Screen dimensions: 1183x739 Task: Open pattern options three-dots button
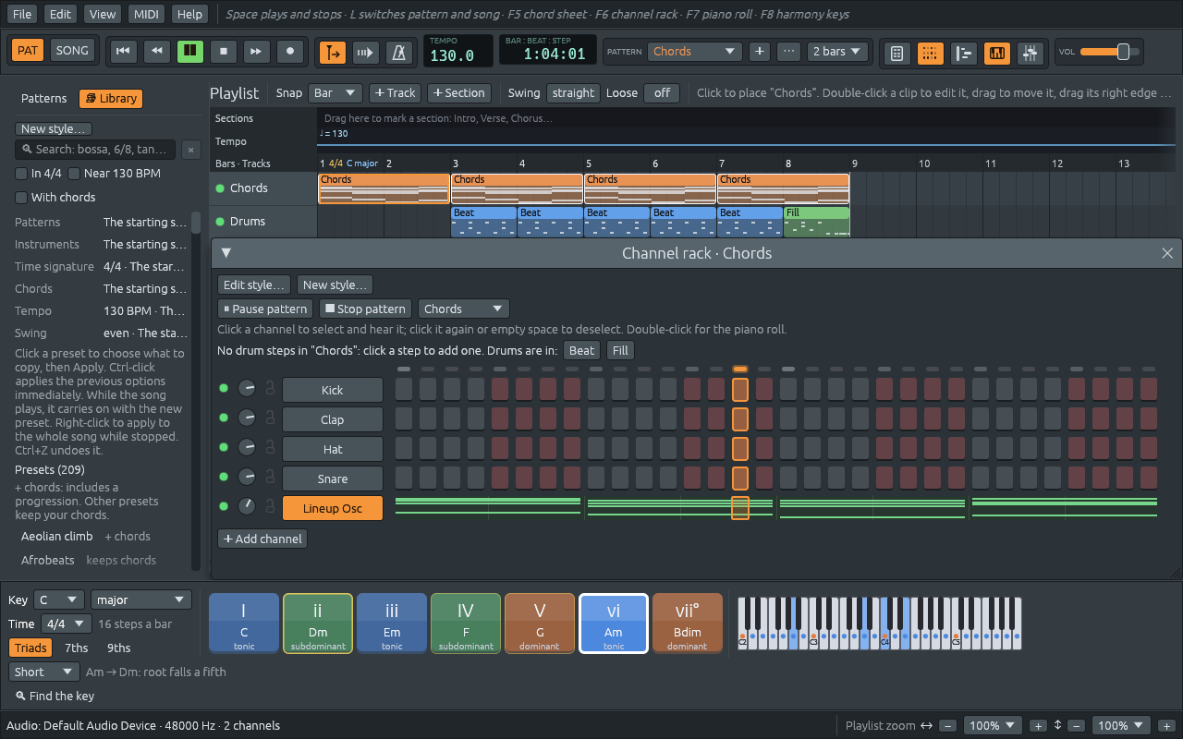point(788,52)
